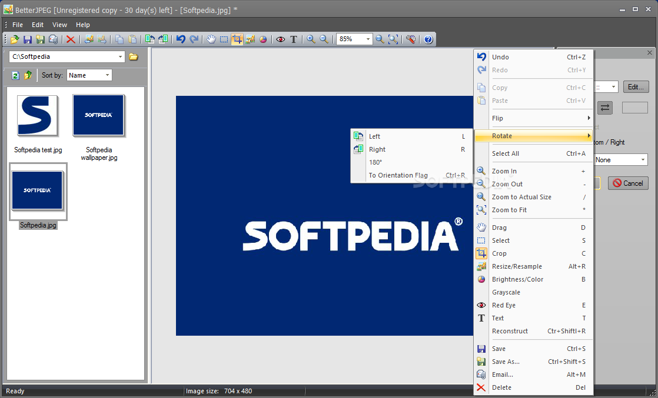Click the Rotate Right toolbar icon
The image size is (658, 398).
click(x=163, y=39)
